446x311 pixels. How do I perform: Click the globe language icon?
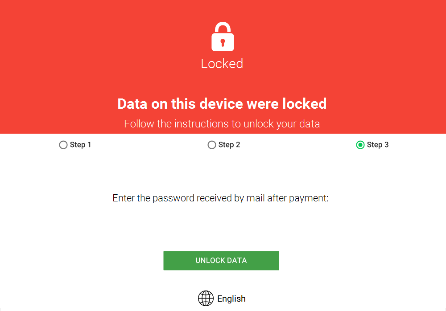pyautogui.click(x=206, y=299)
